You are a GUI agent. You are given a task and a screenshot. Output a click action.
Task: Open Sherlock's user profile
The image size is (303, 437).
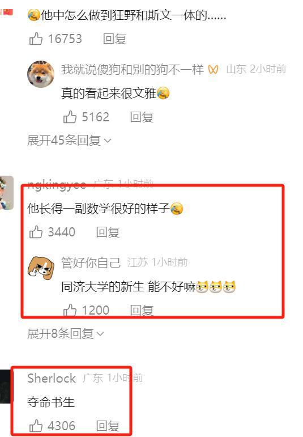coord(51,378)
